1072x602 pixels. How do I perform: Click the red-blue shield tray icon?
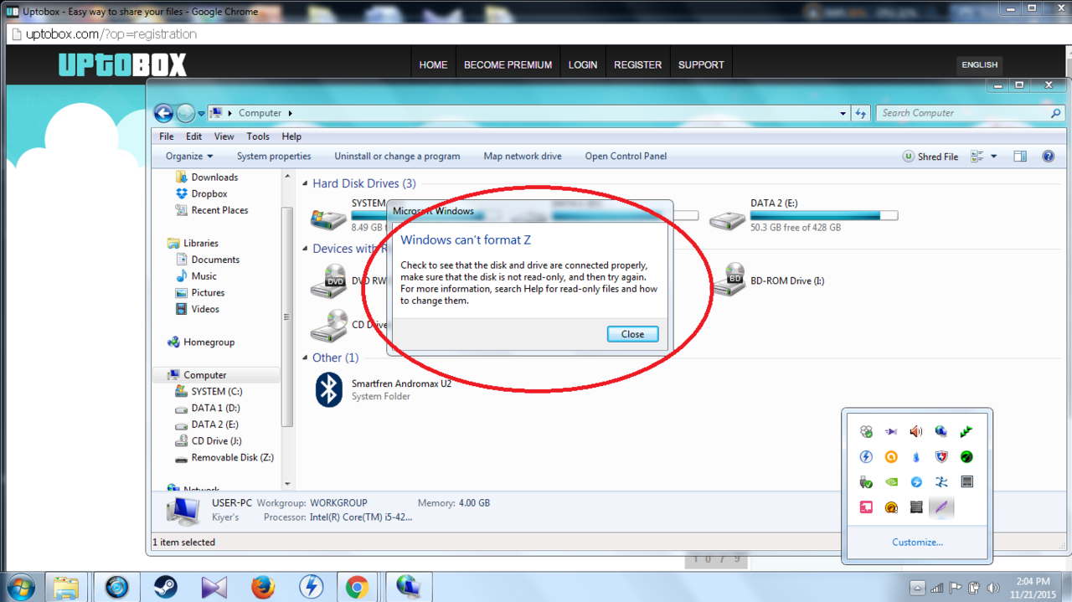point(941,457)
